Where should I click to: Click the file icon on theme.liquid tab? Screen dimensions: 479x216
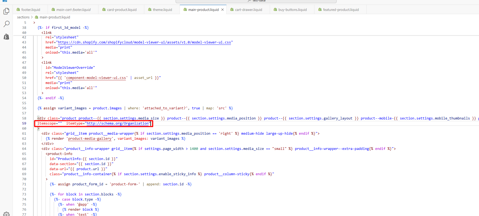[150, 10]
